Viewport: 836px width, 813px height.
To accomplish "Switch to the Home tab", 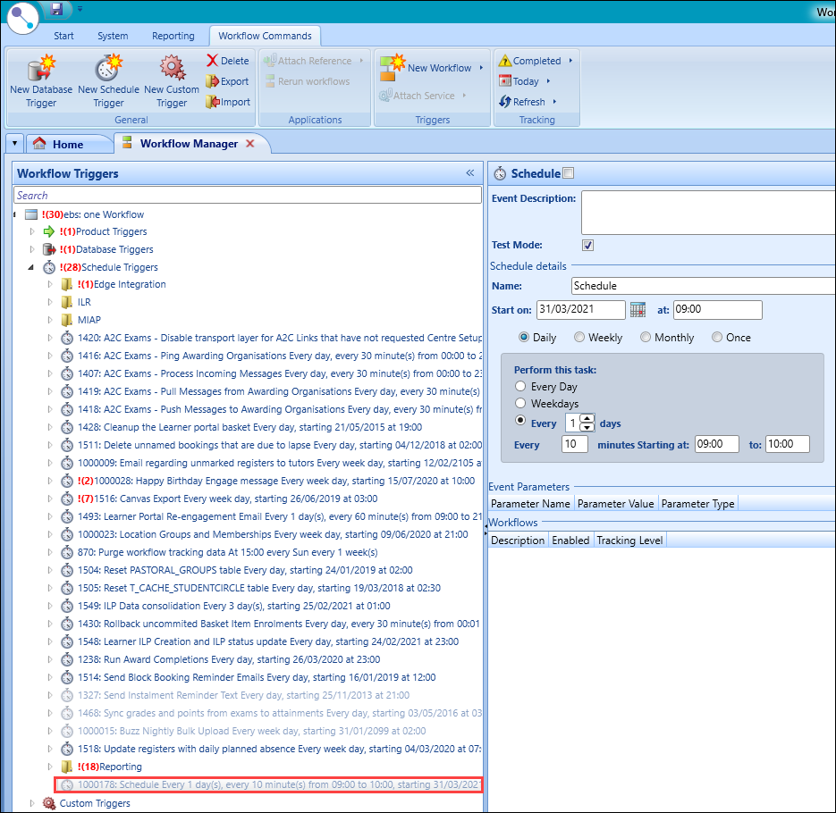I will (58, 144).
